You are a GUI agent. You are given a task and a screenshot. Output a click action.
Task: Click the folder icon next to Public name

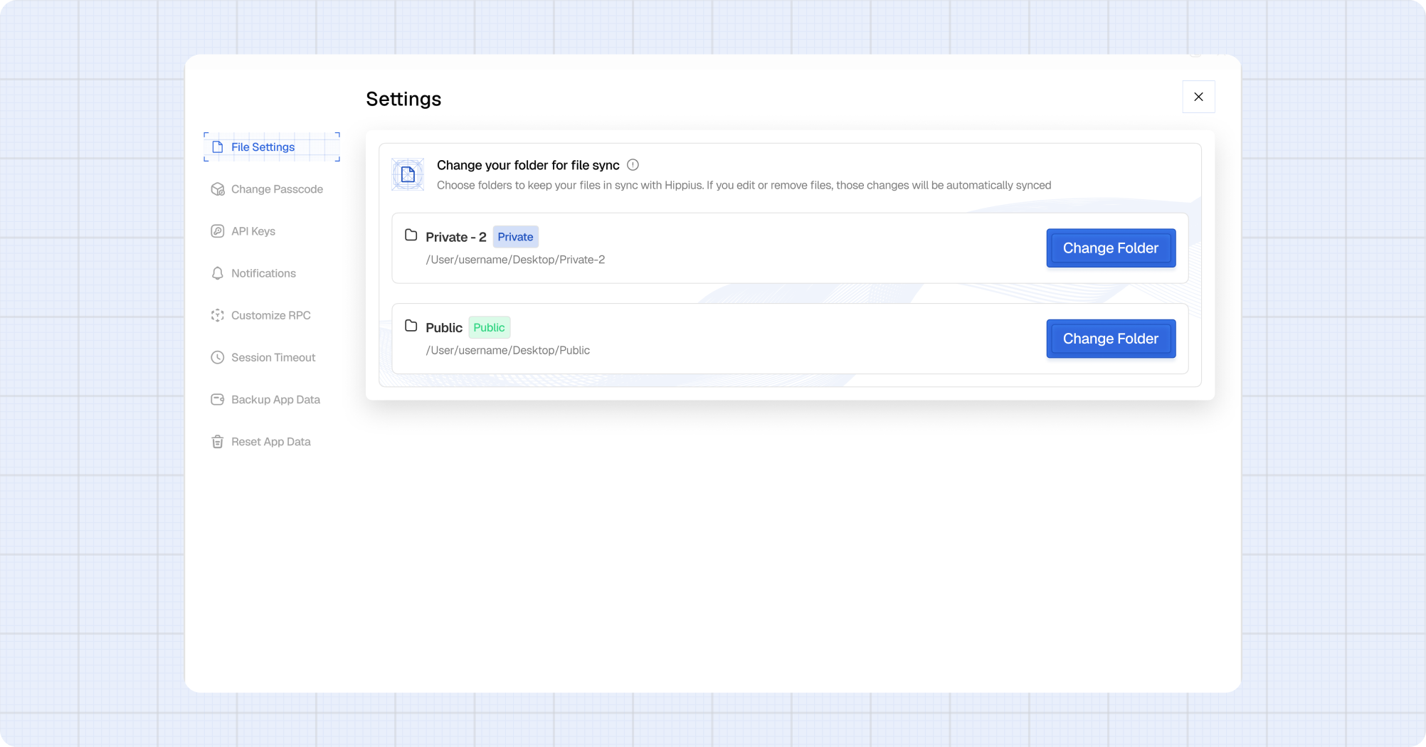coord(411,326)
